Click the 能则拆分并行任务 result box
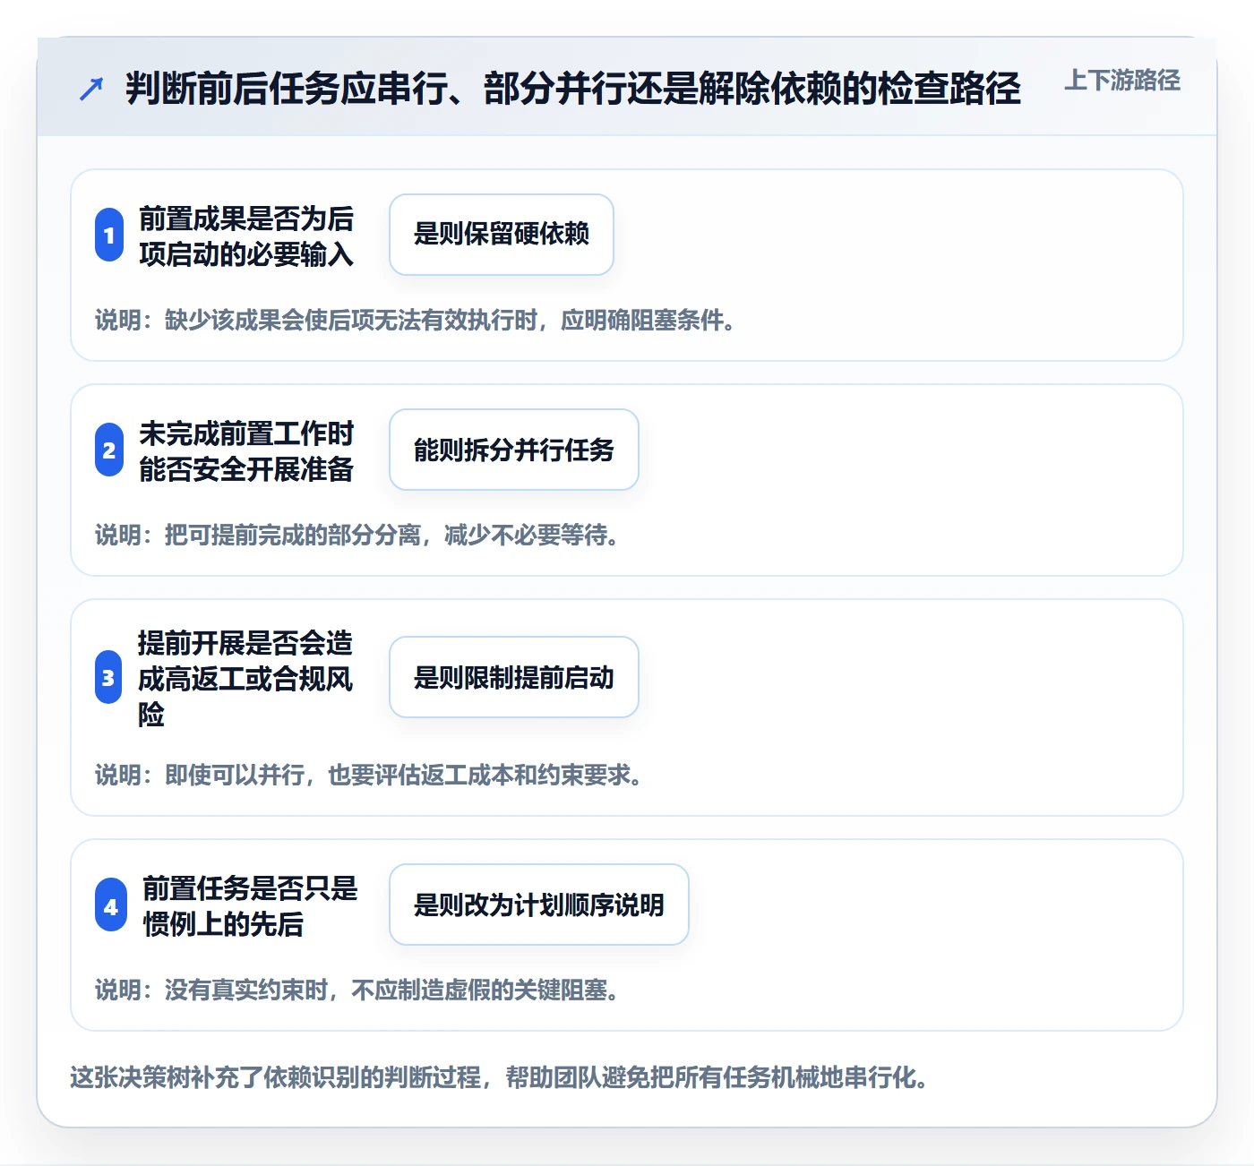1254x1166 pixels. (514, 450)
